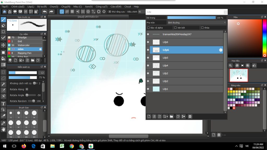Click the brush size slider showing 12
The width and height of the screenshot is (267, 150).
point(23,73)
